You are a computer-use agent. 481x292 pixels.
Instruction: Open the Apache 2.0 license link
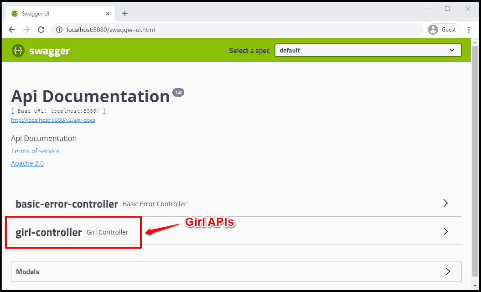[x=27, y=163]
